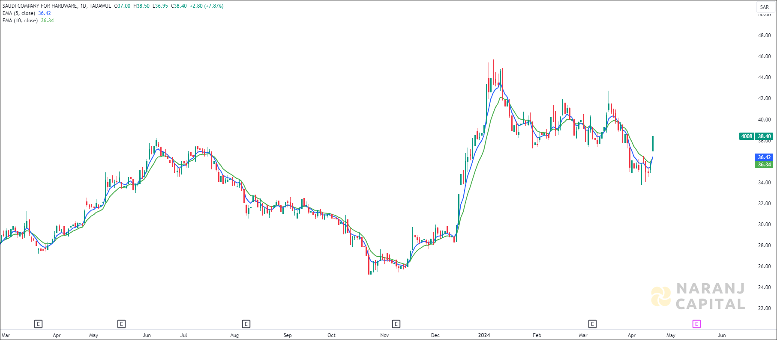
Task: Click the last green candle near 38.40
Action: click(653, 143)
